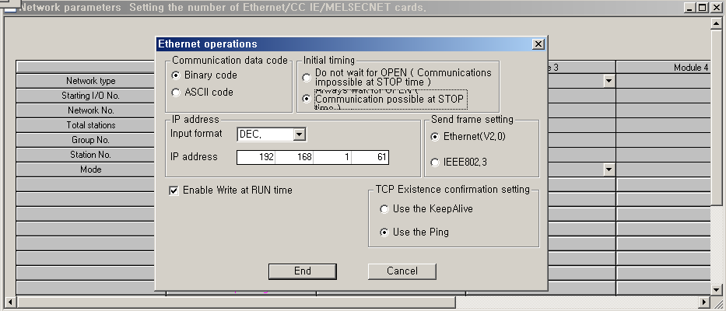
Task: Expand Module 3 Network type dropdown arrow
Action: [608, 81]
